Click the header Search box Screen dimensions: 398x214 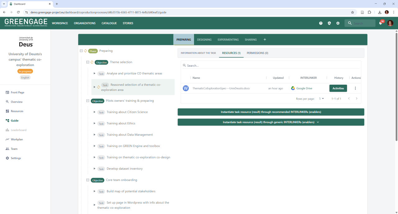(x=360, y=23)
